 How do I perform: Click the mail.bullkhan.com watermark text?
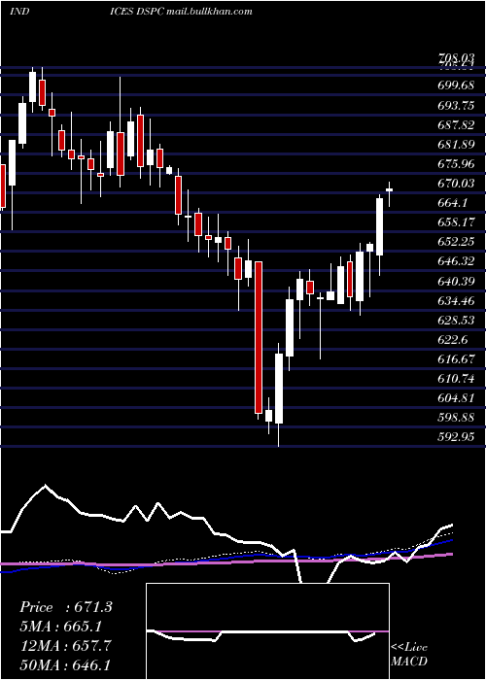209,11
